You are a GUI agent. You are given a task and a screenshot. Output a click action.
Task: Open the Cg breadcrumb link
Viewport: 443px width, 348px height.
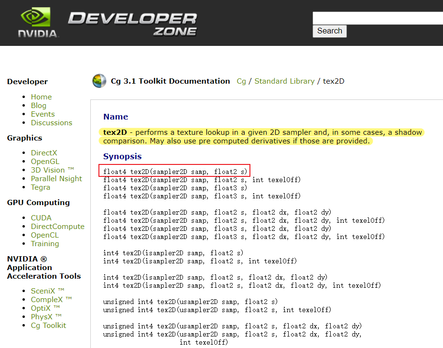coord(241,81)
